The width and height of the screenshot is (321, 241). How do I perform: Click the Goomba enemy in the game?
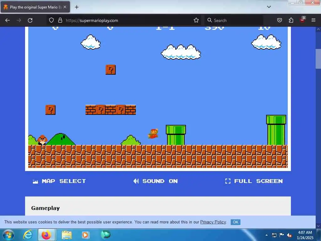[42, 140]
